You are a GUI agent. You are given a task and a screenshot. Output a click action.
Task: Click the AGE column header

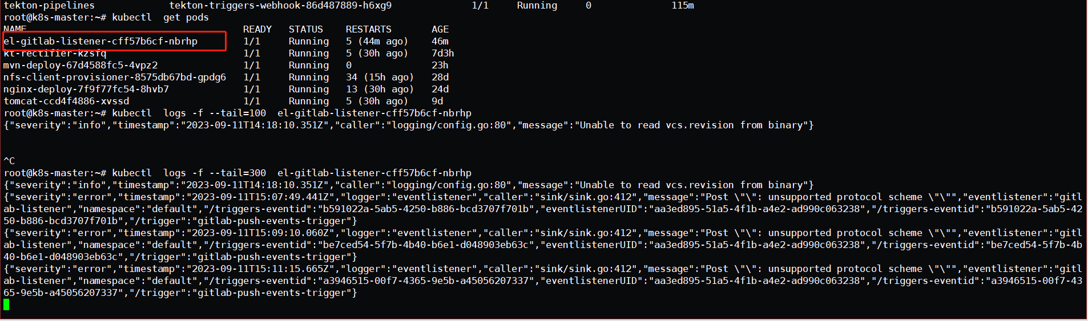440,29
